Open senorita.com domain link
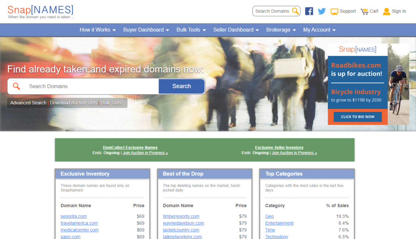 [74, 216]
